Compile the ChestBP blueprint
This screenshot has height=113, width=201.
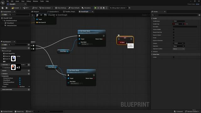15,8
